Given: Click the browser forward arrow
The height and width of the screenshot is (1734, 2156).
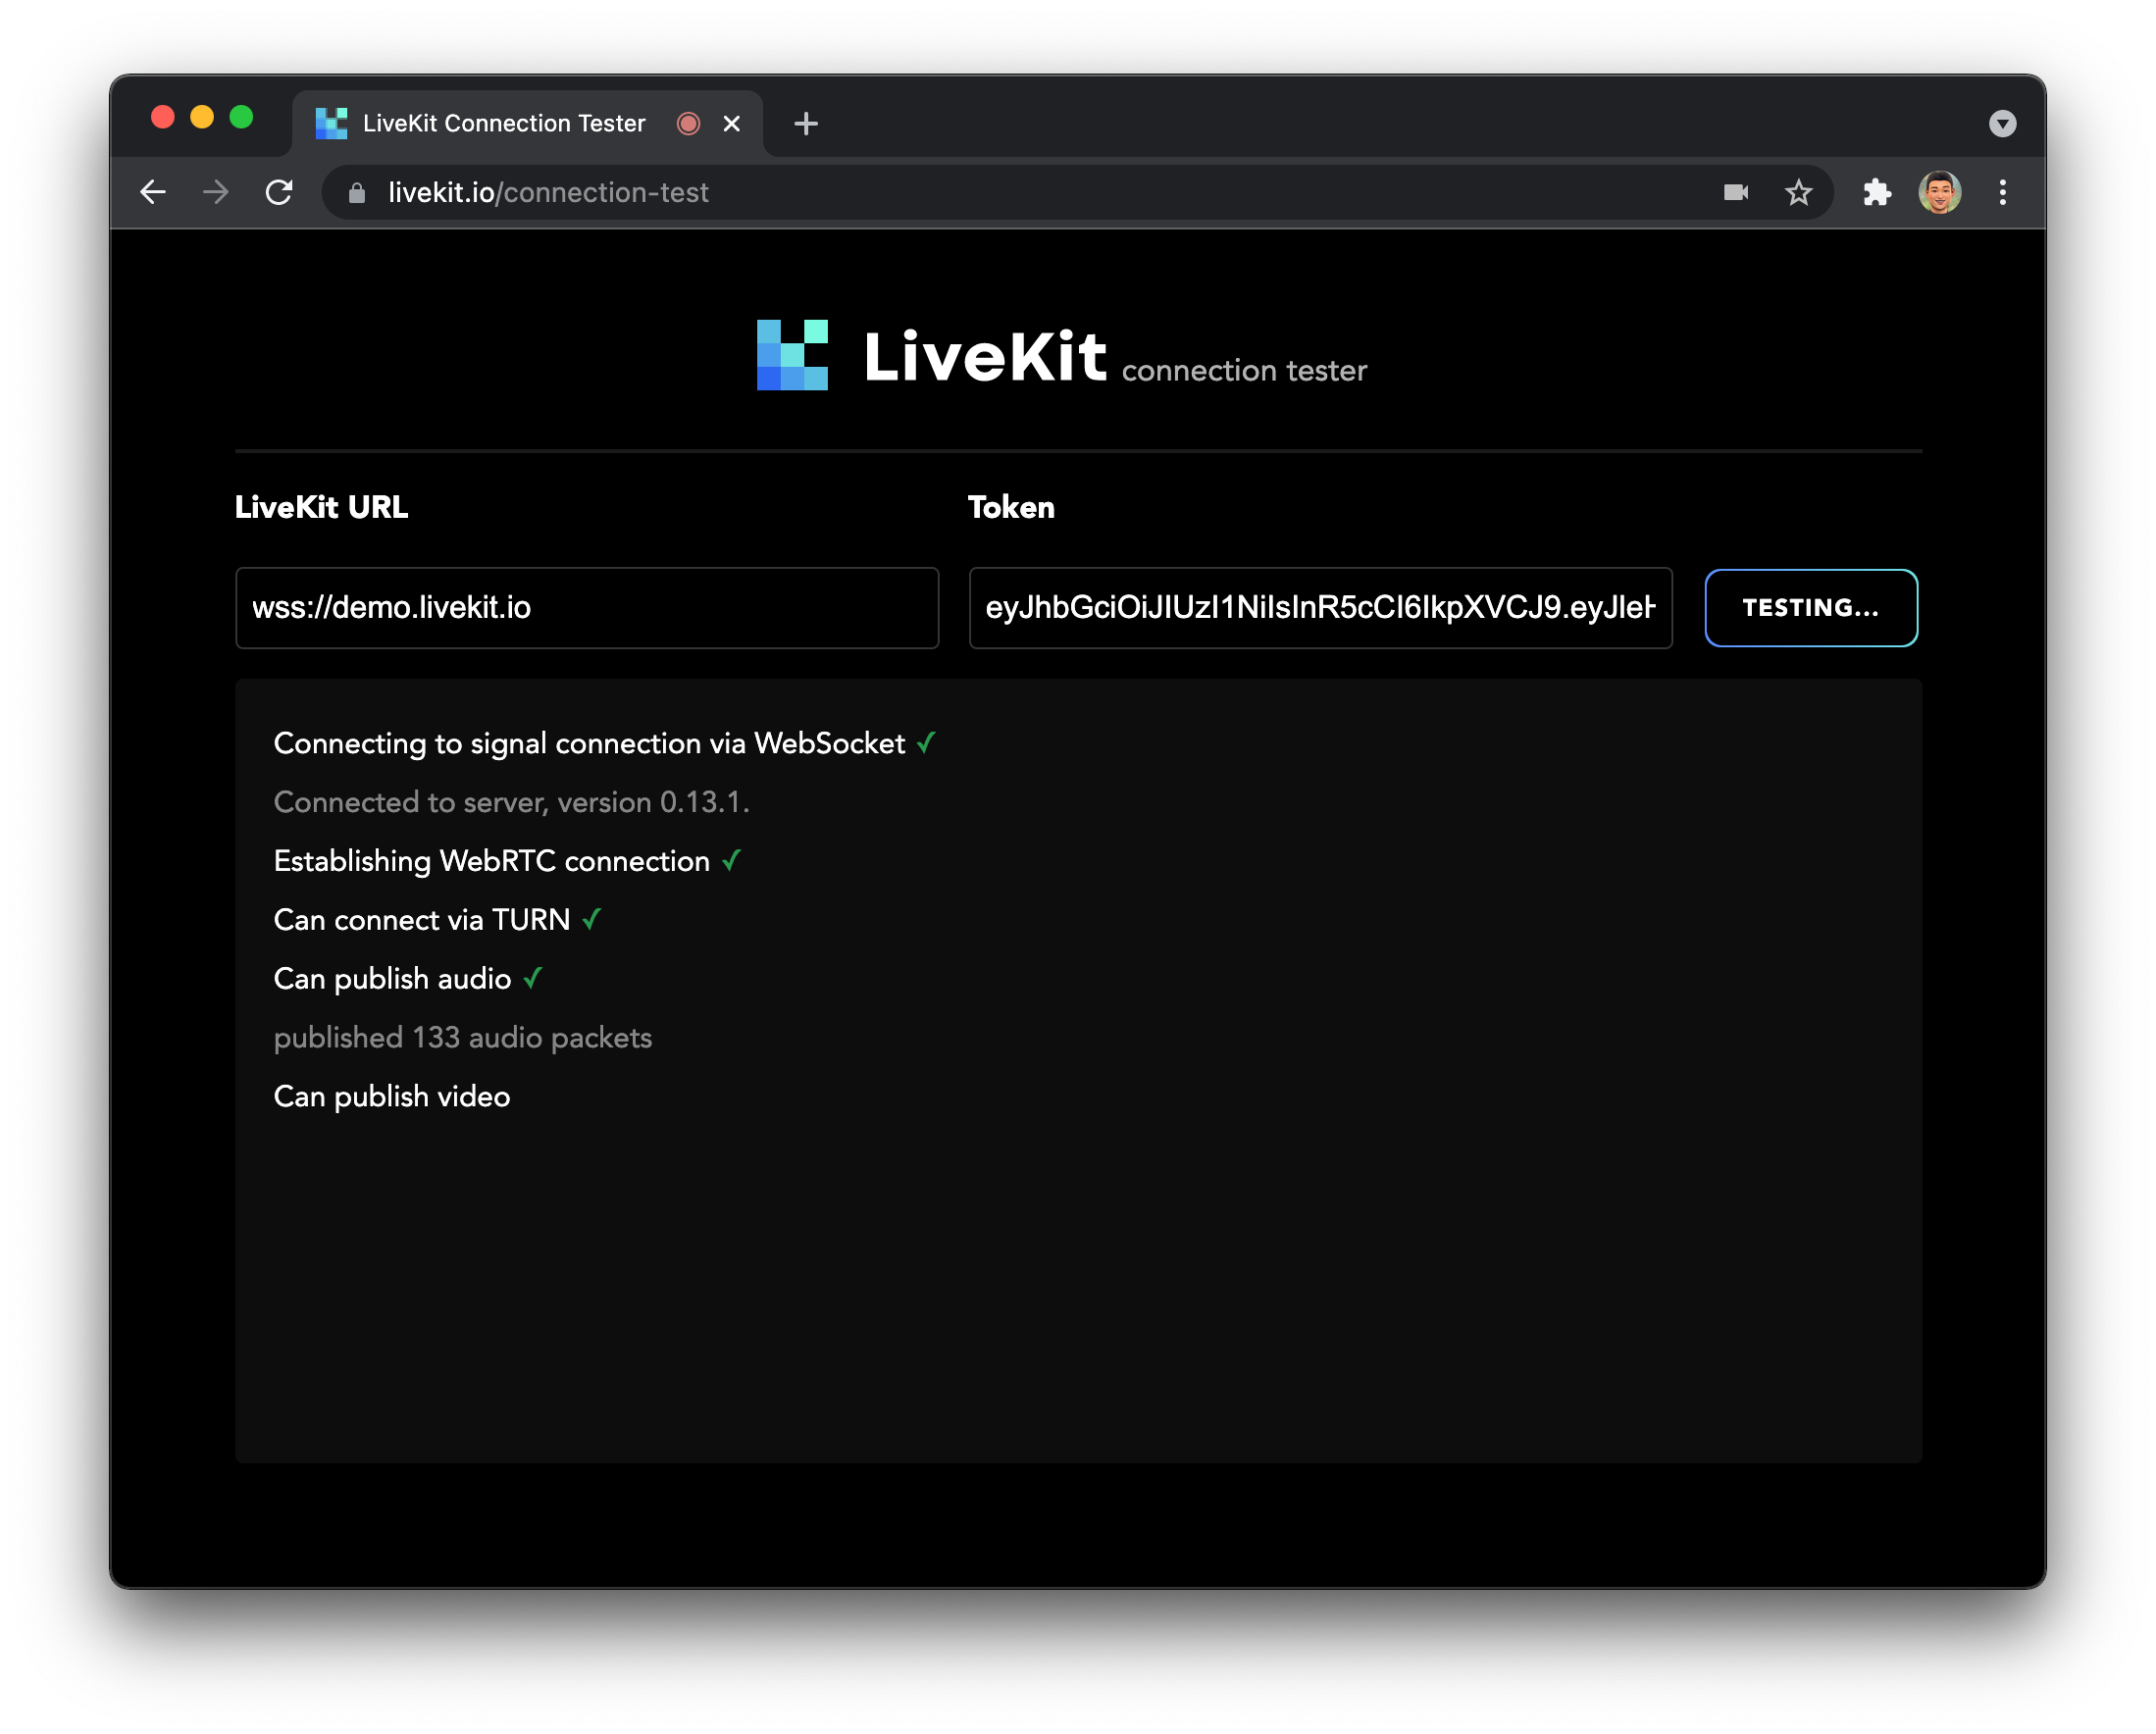Looking at the screenshot, I should click(216, 192).
